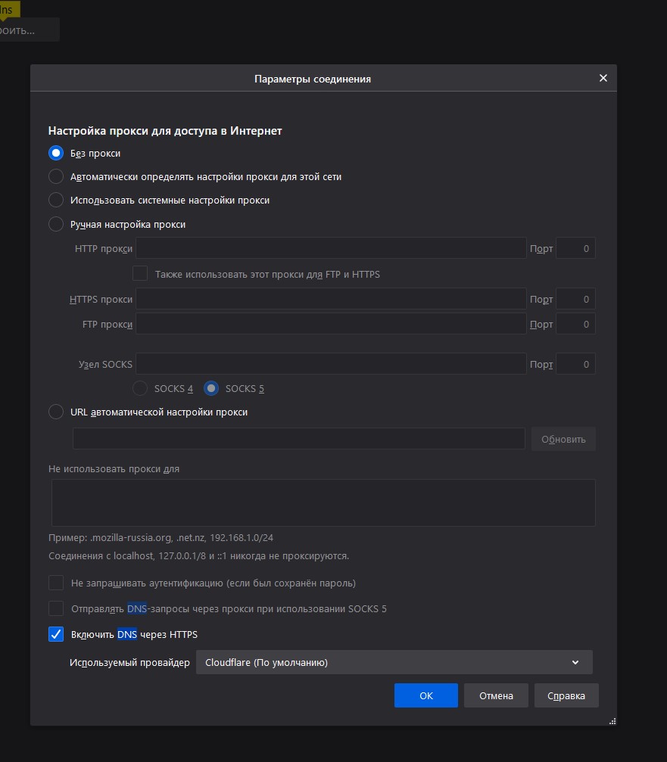This screenshot has width=667, height=762.
Task: Click the 'Отмена' button
Action: click(496, 695)
